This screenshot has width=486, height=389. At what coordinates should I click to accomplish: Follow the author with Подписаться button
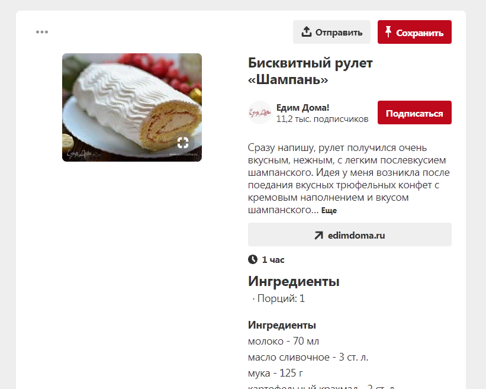(414, 112)
